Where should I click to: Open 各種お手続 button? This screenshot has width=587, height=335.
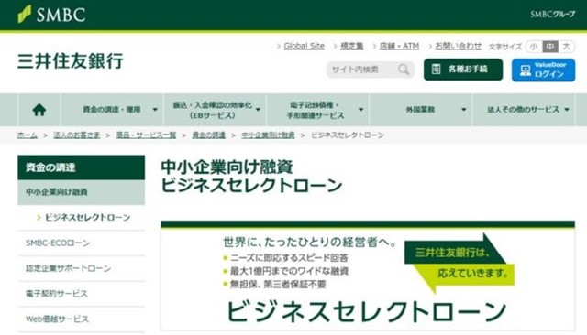463,70
